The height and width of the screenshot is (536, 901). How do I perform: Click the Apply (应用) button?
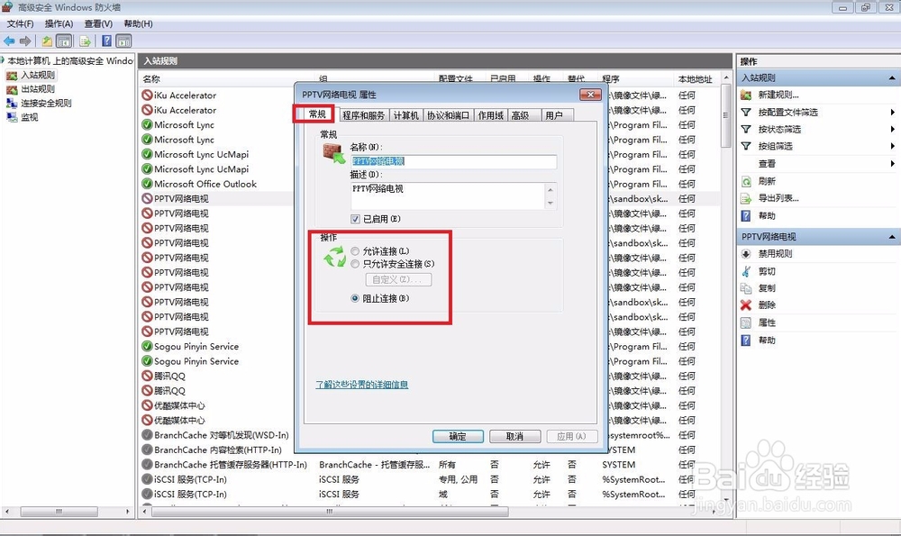coord(572,437)
